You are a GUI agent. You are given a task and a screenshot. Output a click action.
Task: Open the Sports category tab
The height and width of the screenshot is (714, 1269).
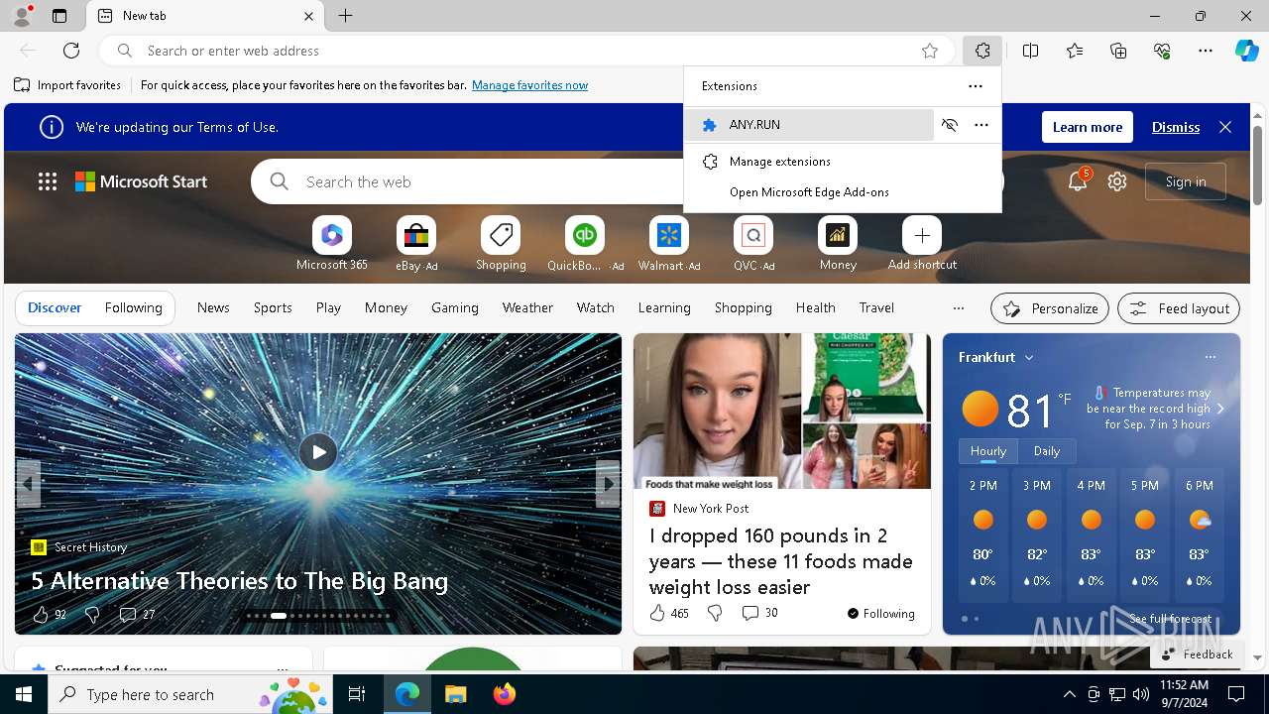tap(273, 308)
